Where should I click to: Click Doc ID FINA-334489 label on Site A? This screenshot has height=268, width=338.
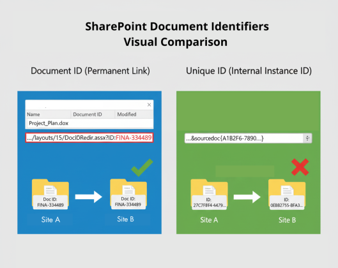coord(50,202)
